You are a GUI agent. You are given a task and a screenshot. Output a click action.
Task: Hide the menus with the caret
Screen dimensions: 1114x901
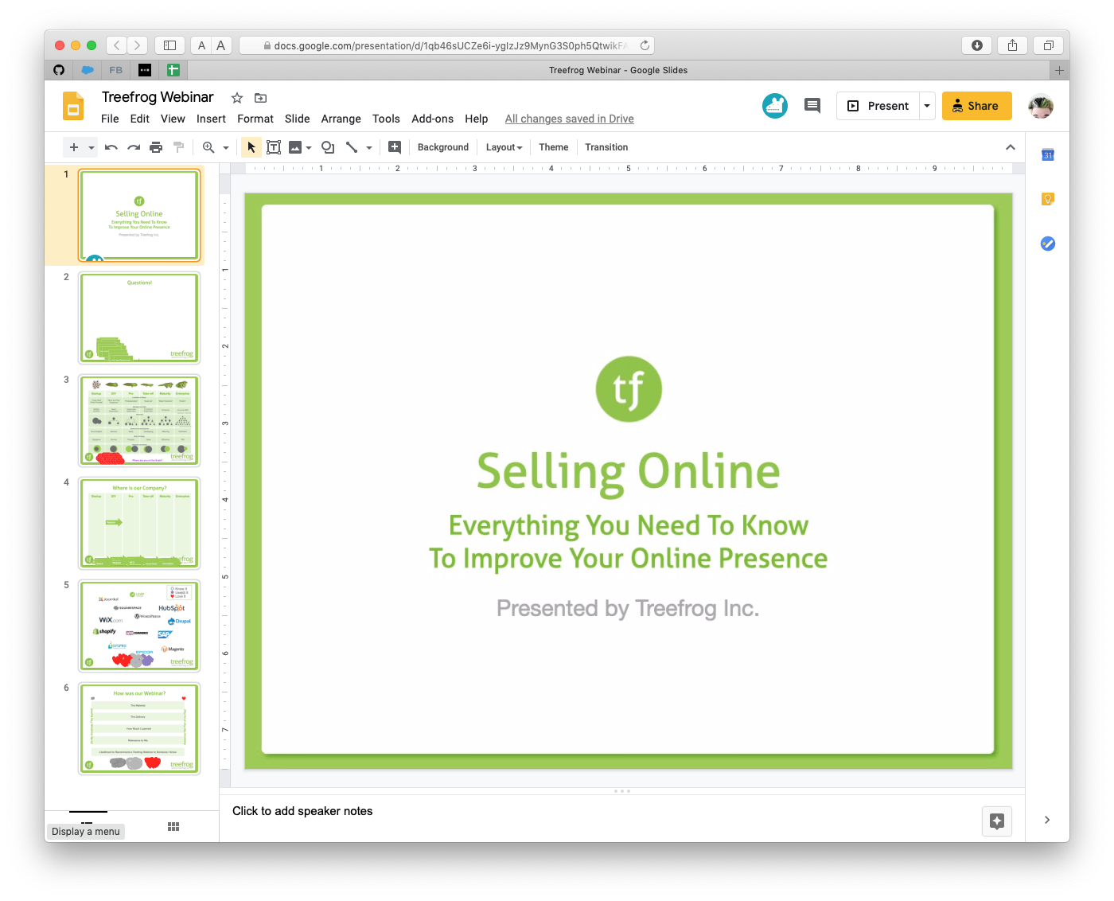pos(1011,147)
